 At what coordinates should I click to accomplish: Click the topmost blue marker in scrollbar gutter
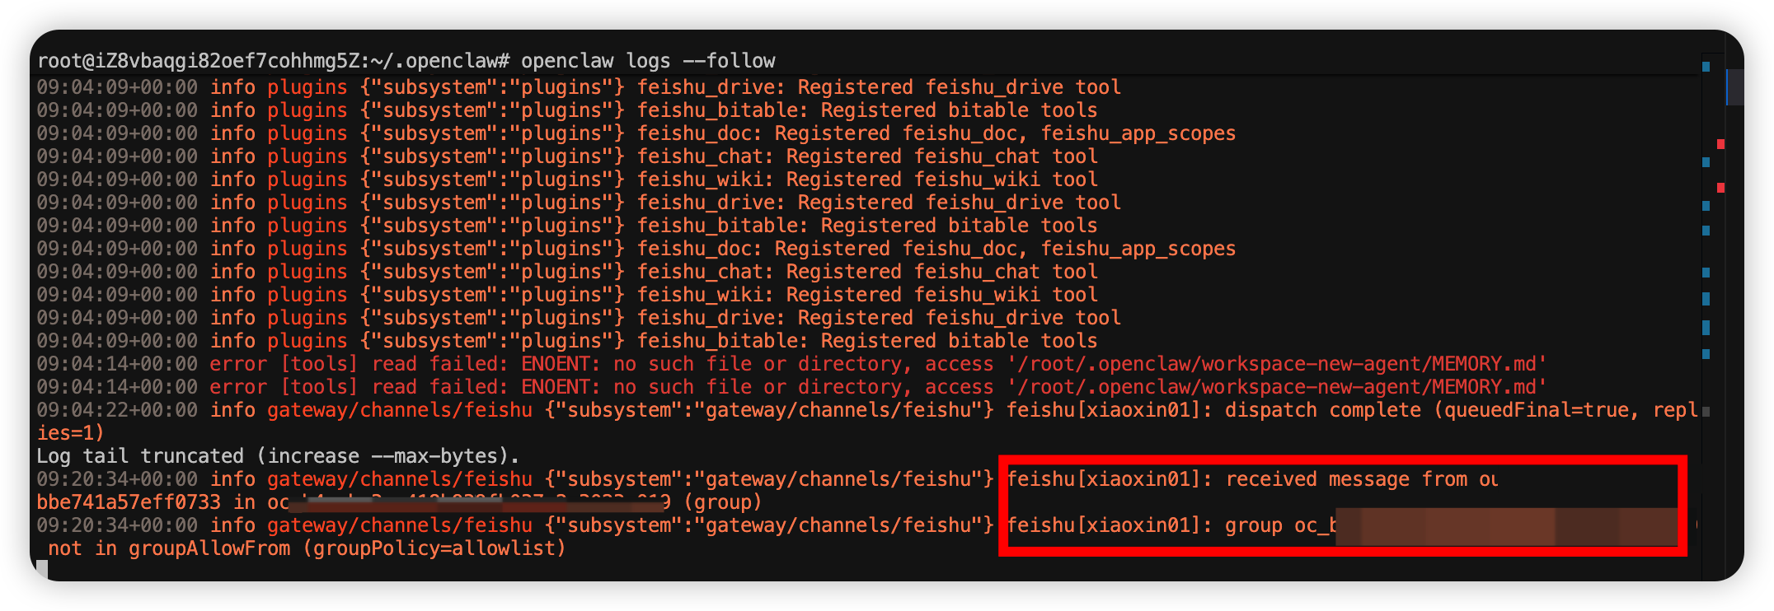[1706, 67]
